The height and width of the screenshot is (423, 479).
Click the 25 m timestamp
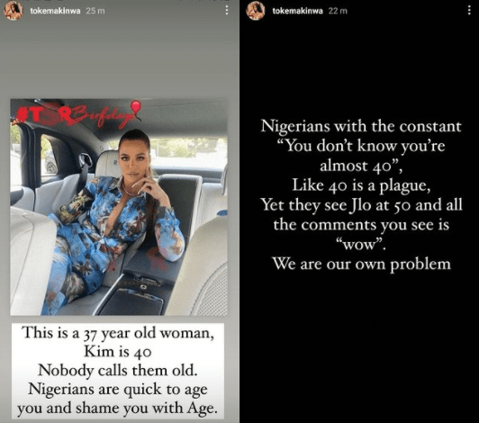pyautogui.click(x=95, y=11)
